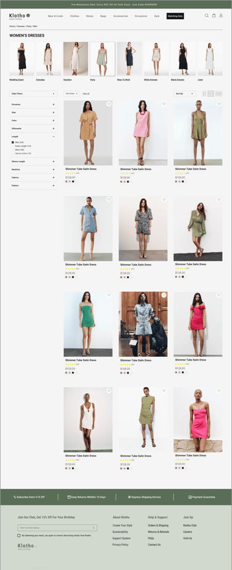Expand the Pattern filter section
Image resolution: width=232 pixels, height=570 pixels.
[x=33, y=185]
